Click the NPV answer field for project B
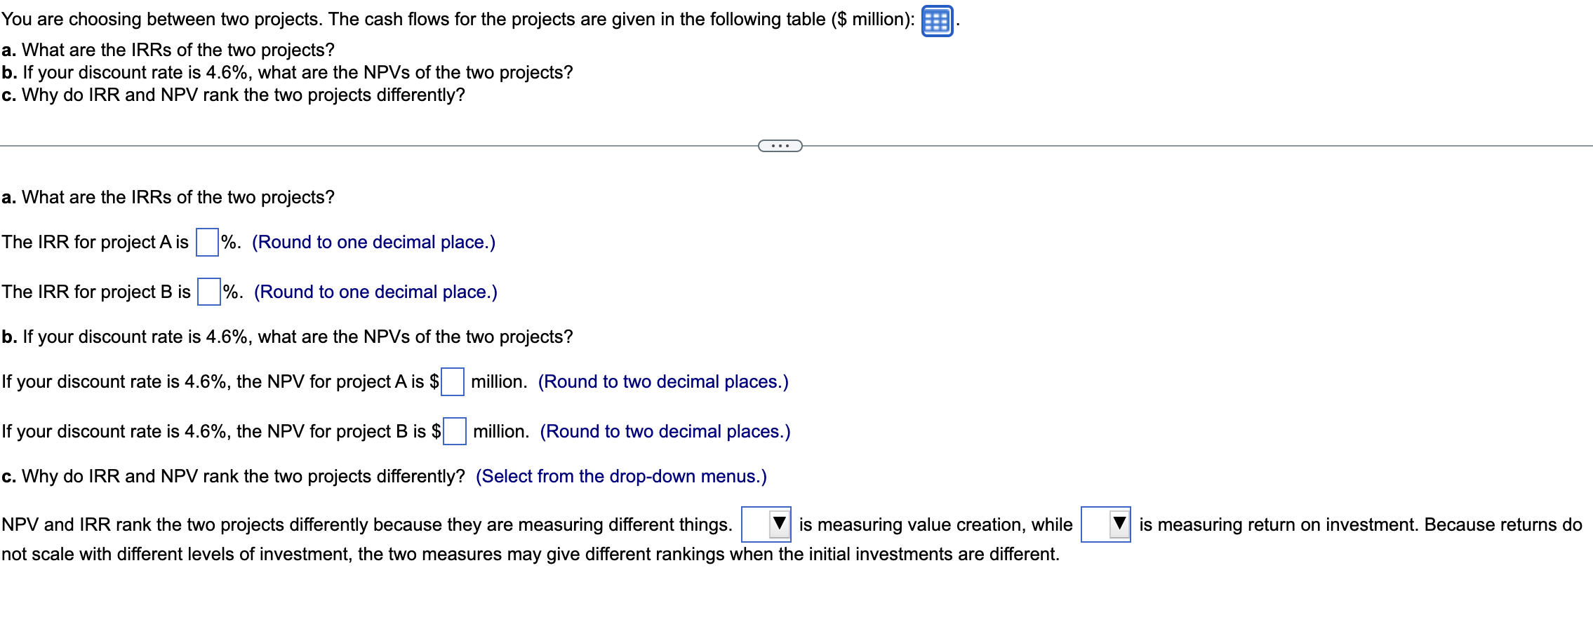1593x617 pixels. 456,432
